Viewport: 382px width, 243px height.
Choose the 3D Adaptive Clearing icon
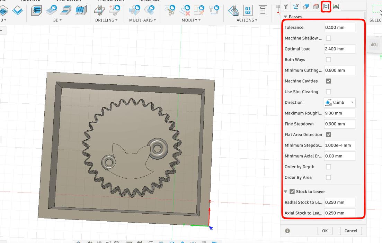click(36, 10)
